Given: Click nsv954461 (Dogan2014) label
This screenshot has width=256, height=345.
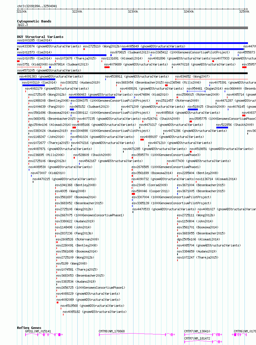Looking at the screenshot, I should [205, 88].
